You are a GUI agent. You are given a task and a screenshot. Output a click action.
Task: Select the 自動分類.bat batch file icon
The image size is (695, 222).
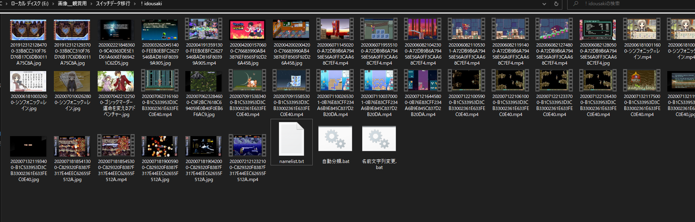335,138
